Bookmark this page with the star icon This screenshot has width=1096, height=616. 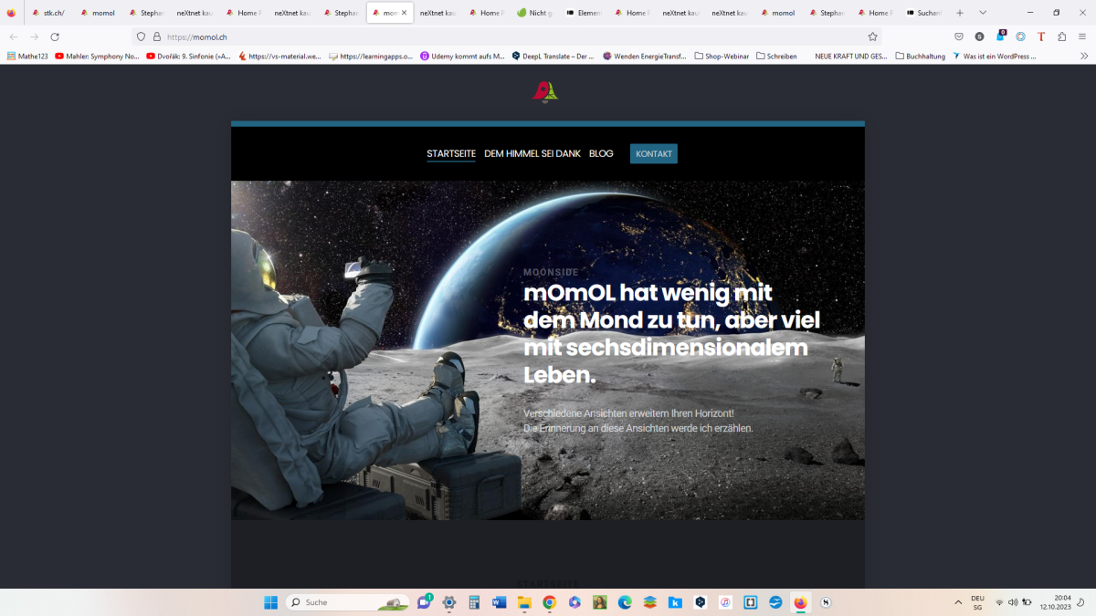[x=872, y=37]
